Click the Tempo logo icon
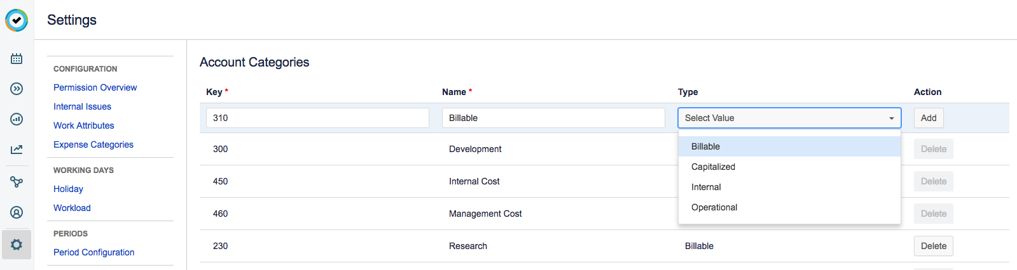The width and height of the screenshot is (1017, 270). [17, 20]
